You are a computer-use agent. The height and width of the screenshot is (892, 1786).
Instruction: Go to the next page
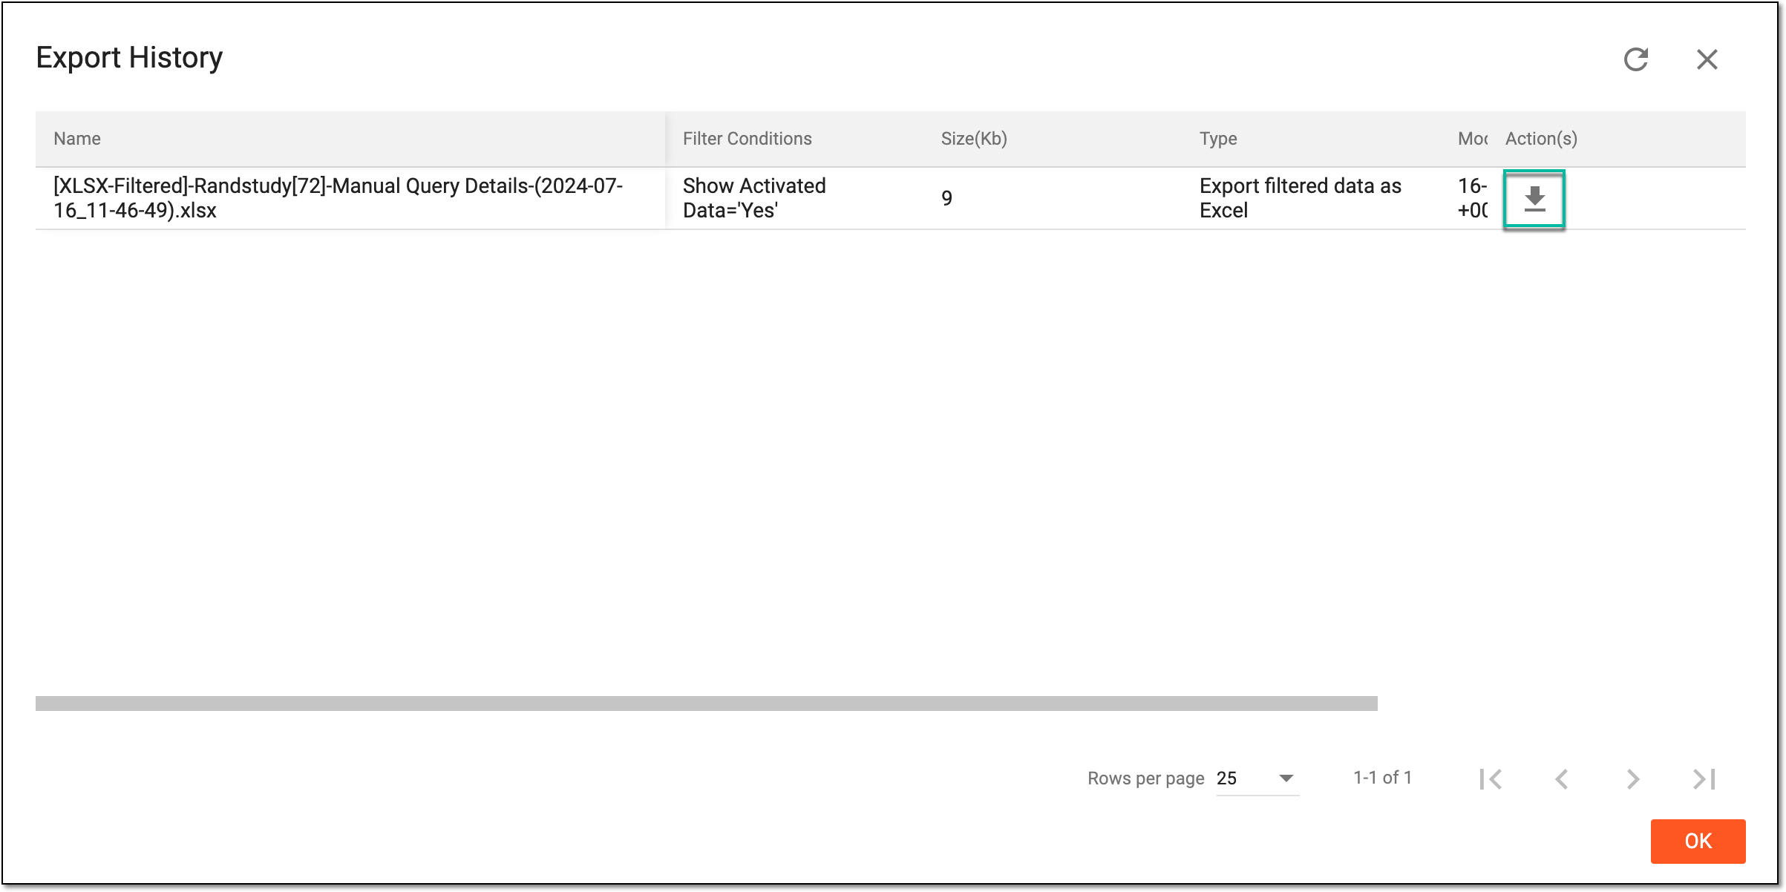pos(1633,778)
